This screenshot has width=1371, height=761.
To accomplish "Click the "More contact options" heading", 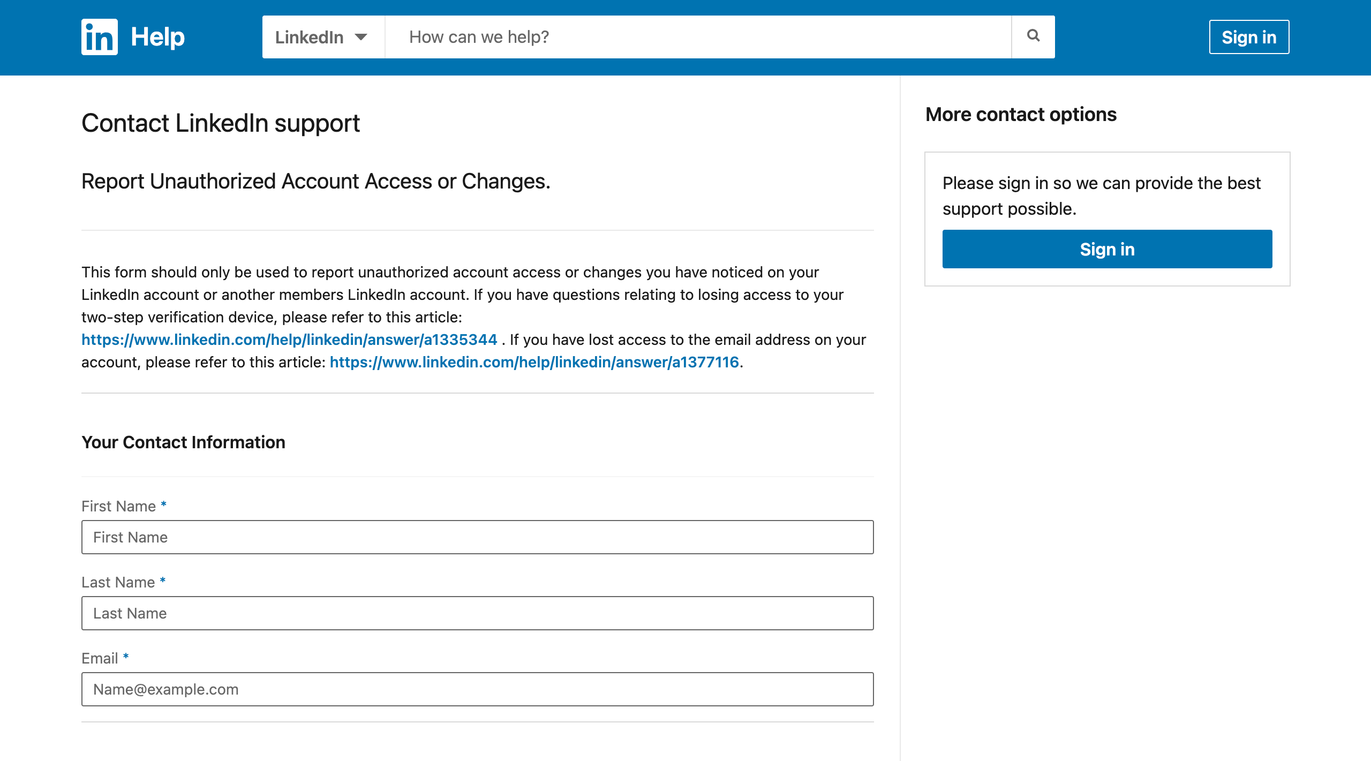I will coord(1021,115).
